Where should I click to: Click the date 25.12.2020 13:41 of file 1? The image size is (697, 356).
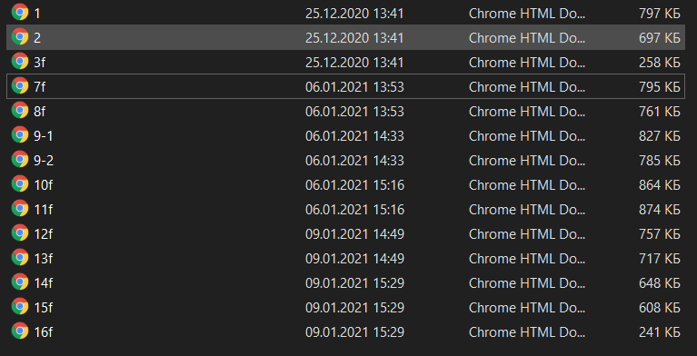point(354,14)
